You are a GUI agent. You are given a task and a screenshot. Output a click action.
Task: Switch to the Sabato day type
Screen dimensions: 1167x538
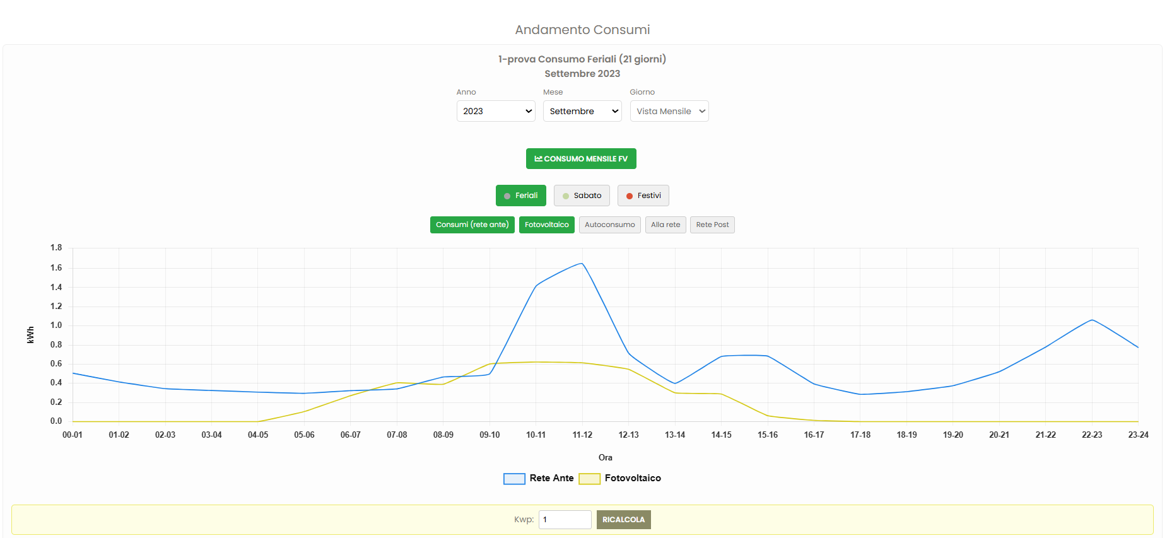(582, 196)
